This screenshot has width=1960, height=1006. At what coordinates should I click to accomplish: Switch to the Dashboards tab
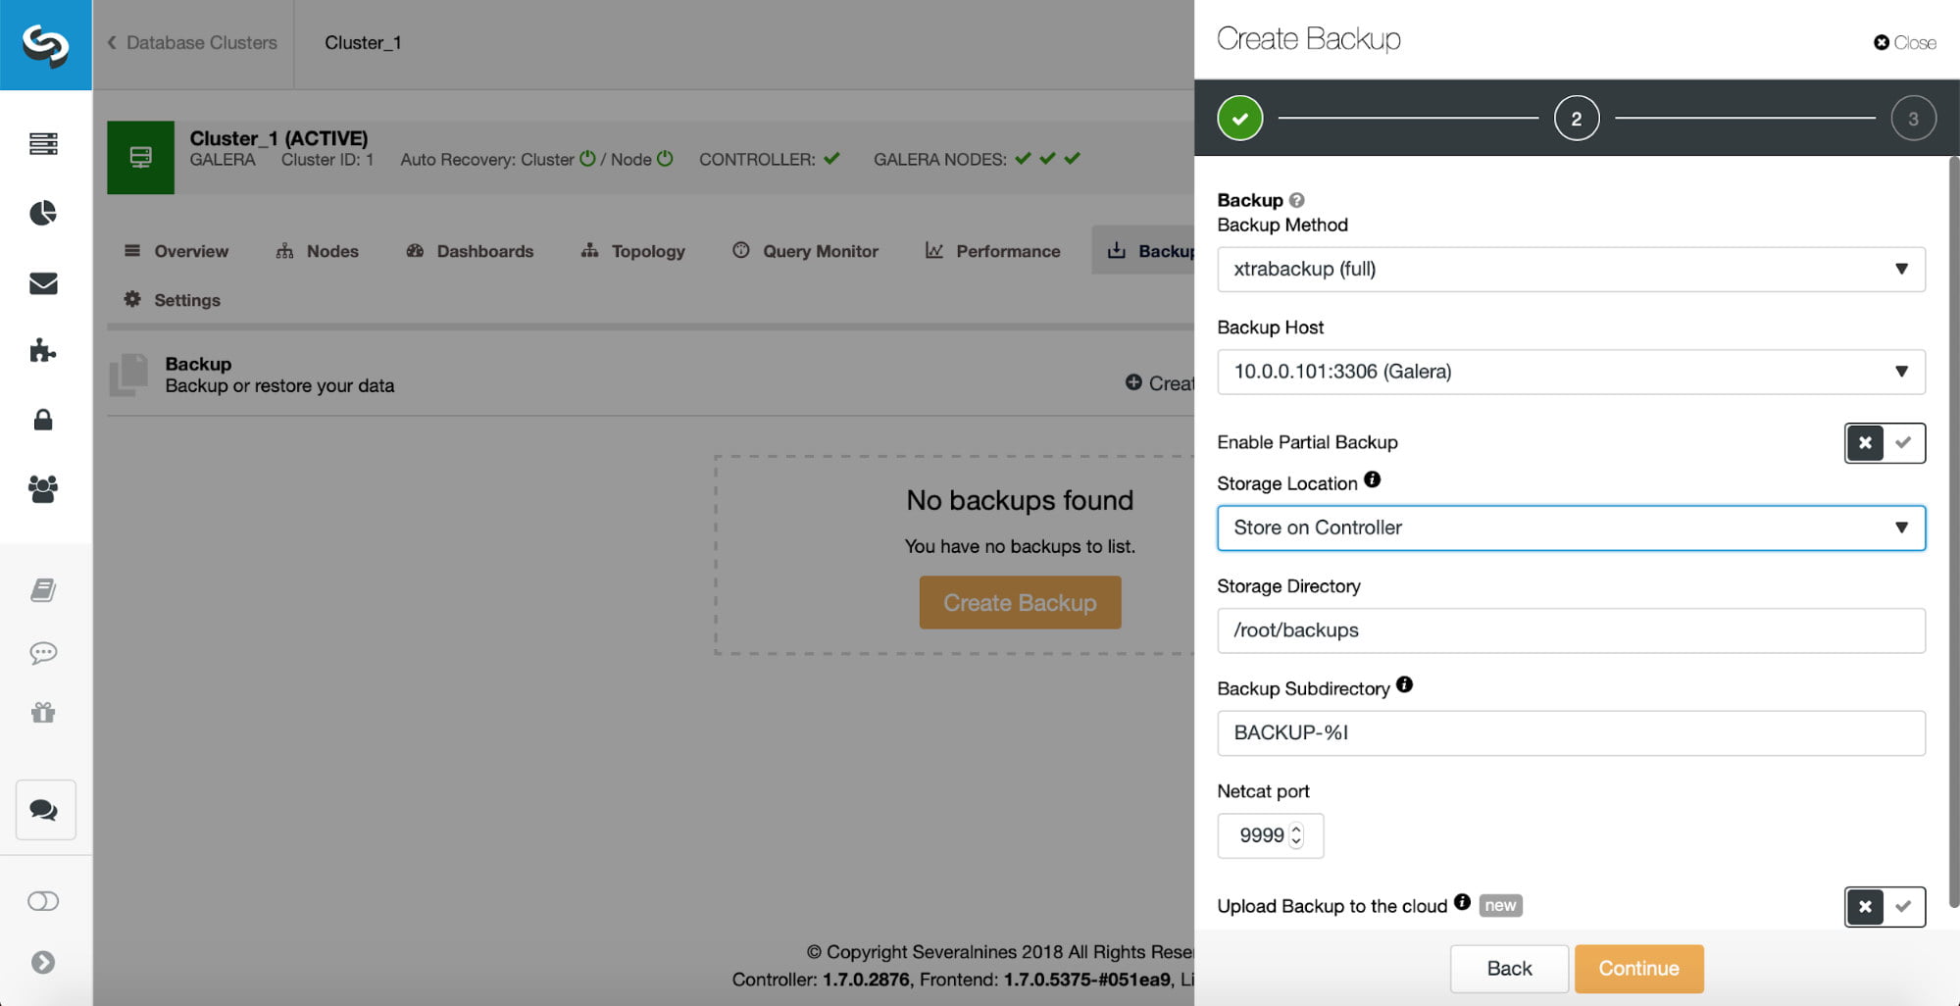(x=470, y=251)
